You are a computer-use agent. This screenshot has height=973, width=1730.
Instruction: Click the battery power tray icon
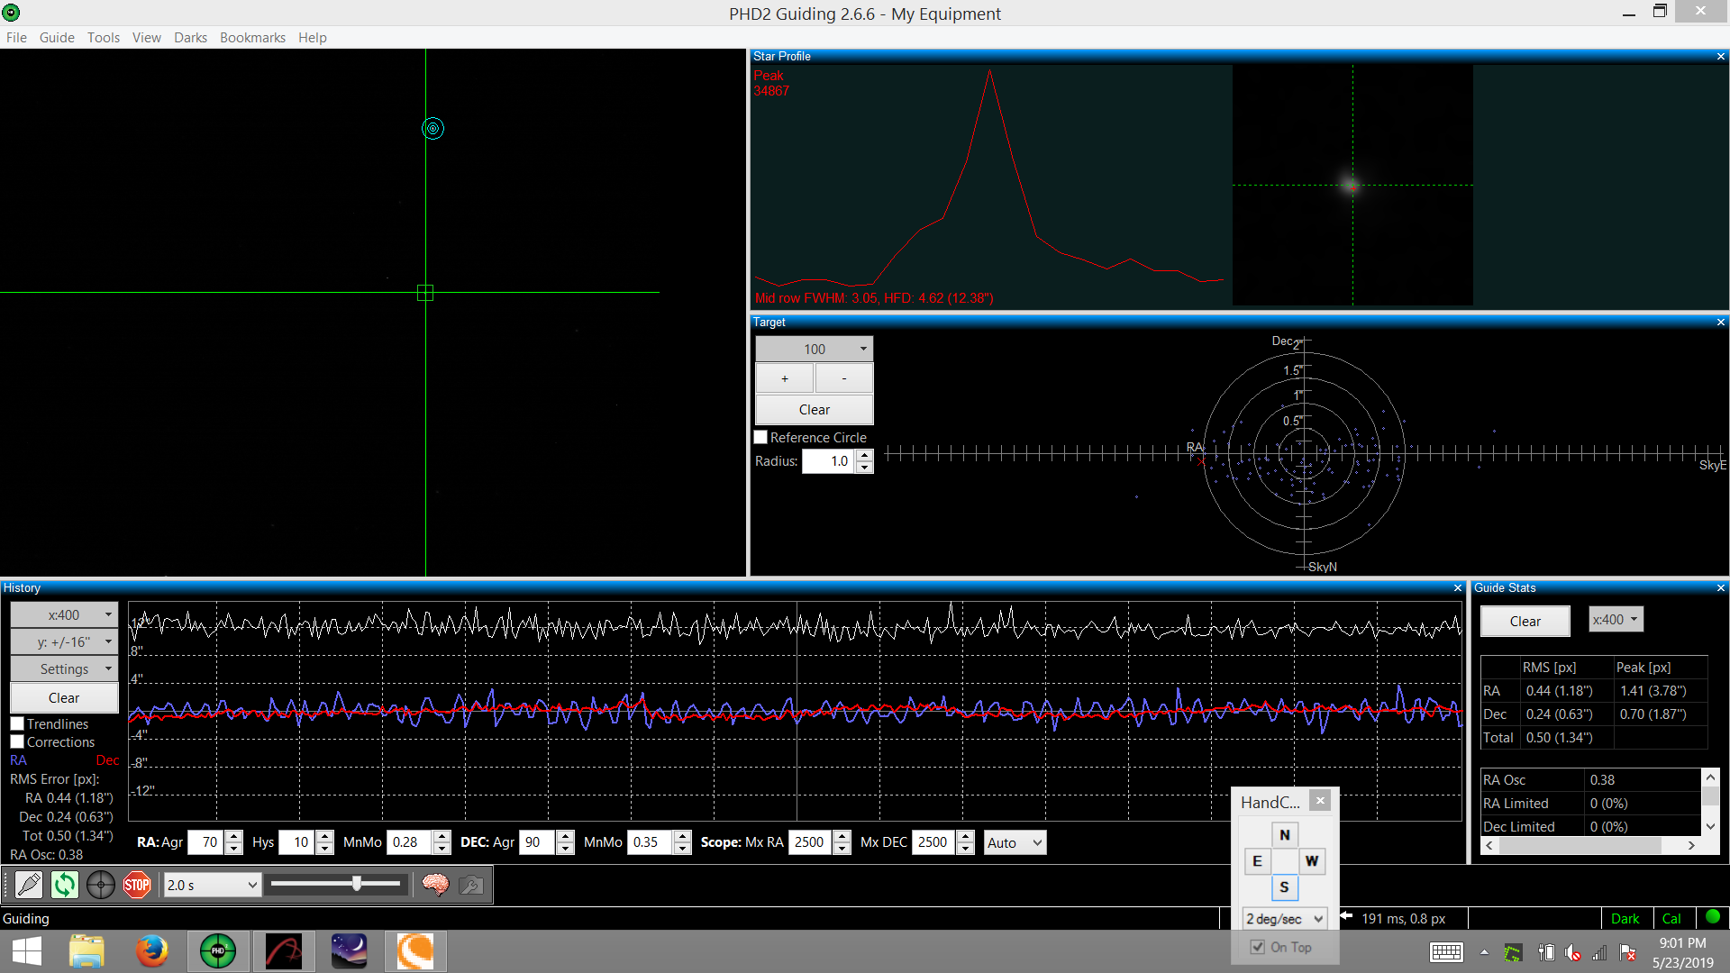click(1546, 952)
